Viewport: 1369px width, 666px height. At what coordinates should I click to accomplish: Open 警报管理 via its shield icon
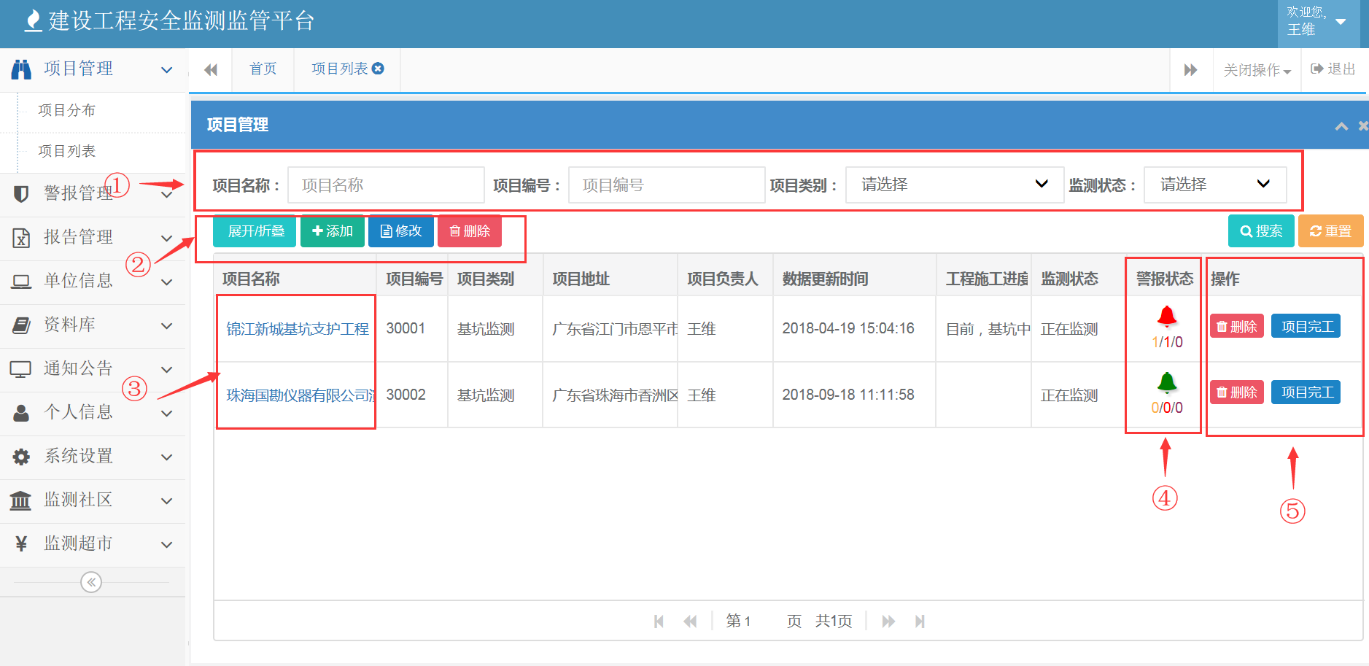tap(20, 193)
